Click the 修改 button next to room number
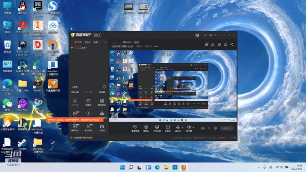This screenshot has height=172, width=306. 137,42
